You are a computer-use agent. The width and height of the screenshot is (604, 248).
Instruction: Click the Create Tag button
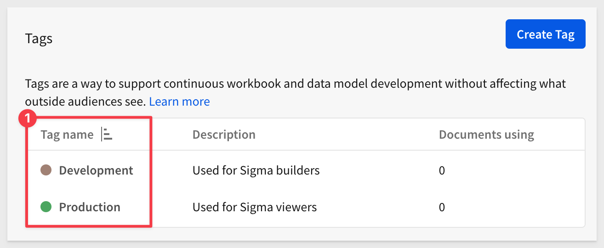545,34
